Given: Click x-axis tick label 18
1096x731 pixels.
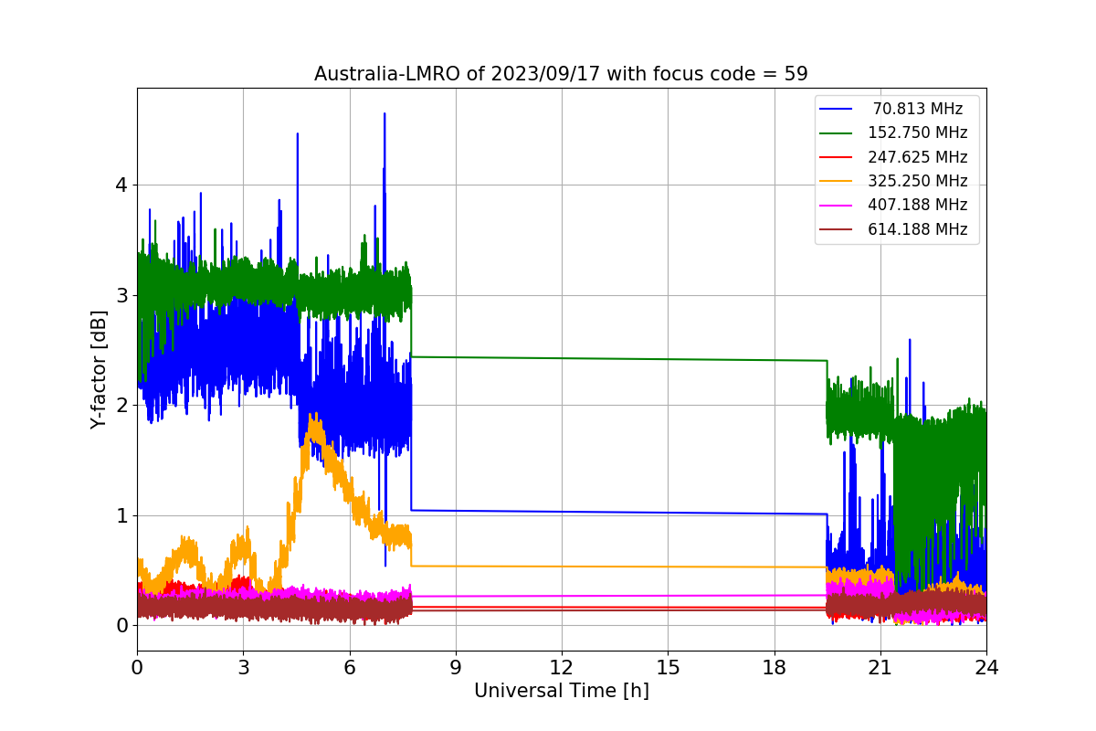Looking at the screenshot, I should coord(774,668).
